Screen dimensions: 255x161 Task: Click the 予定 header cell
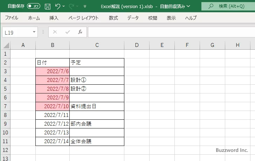(97, 63)
